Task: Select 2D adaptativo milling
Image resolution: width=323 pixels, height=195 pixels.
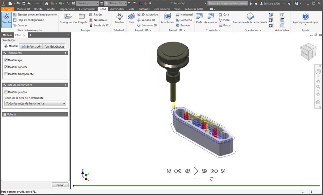Action: (147, 14)
